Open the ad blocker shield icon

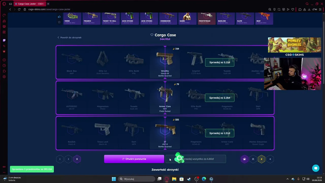284,9
